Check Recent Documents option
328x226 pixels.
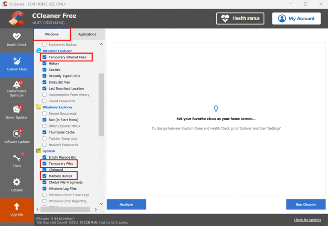pos(44,113)
